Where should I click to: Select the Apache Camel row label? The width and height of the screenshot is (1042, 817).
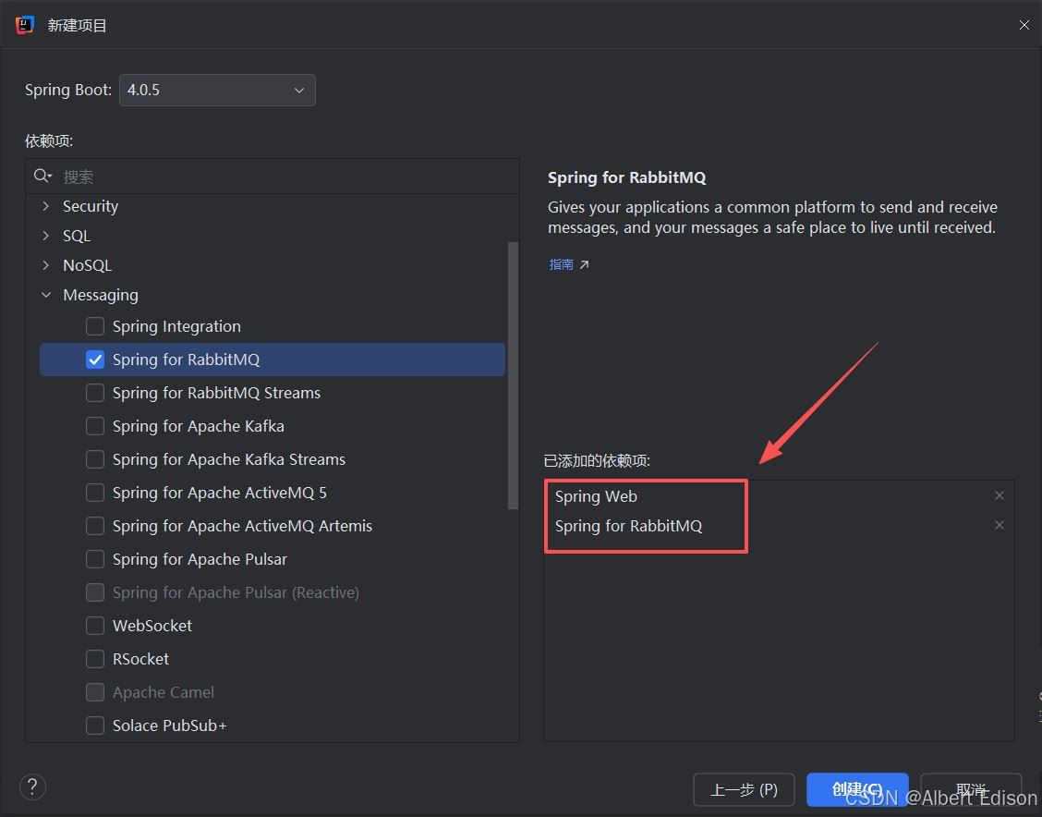tap(164, 692)
